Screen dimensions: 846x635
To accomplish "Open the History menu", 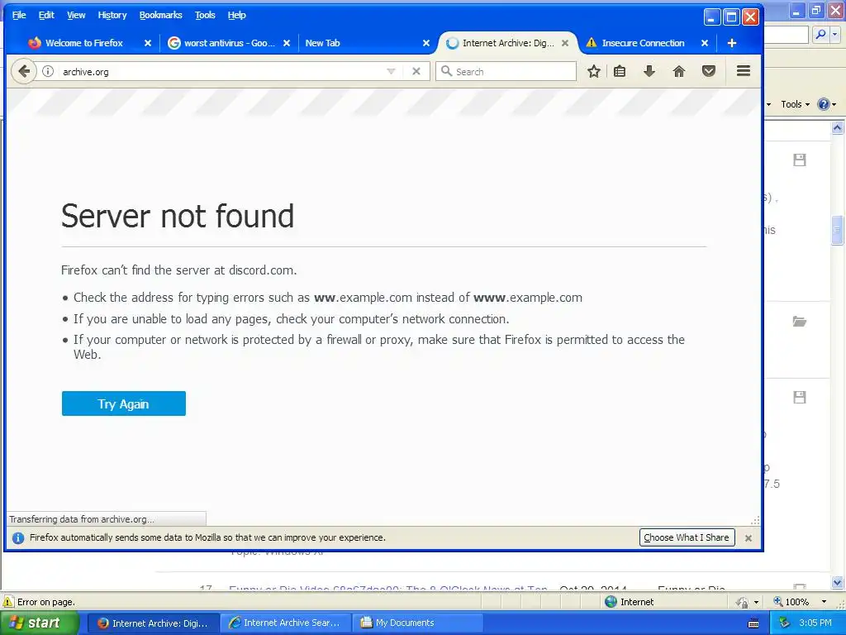I will tap(112, 15).
